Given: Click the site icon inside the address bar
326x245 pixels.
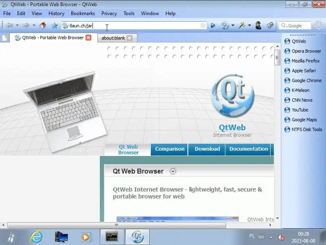Looking at the screenshot, I should [65, 25].
